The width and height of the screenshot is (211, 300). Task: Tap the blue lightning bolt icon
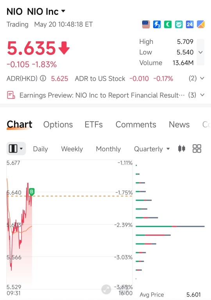point(157,24)
